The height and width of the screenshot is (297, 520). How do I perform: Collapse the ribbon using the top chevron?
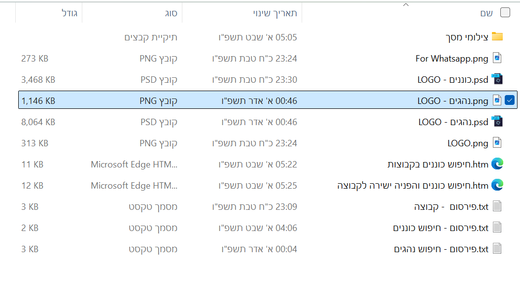406,4
